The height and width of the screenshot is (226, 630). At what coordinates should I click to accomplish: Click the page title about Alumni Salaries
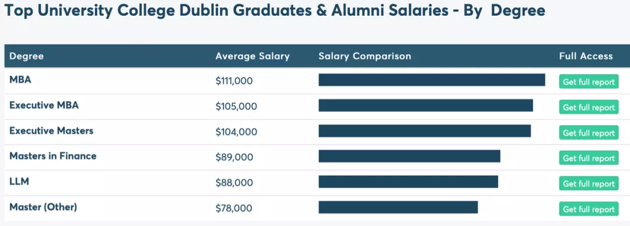coord(274,11)
